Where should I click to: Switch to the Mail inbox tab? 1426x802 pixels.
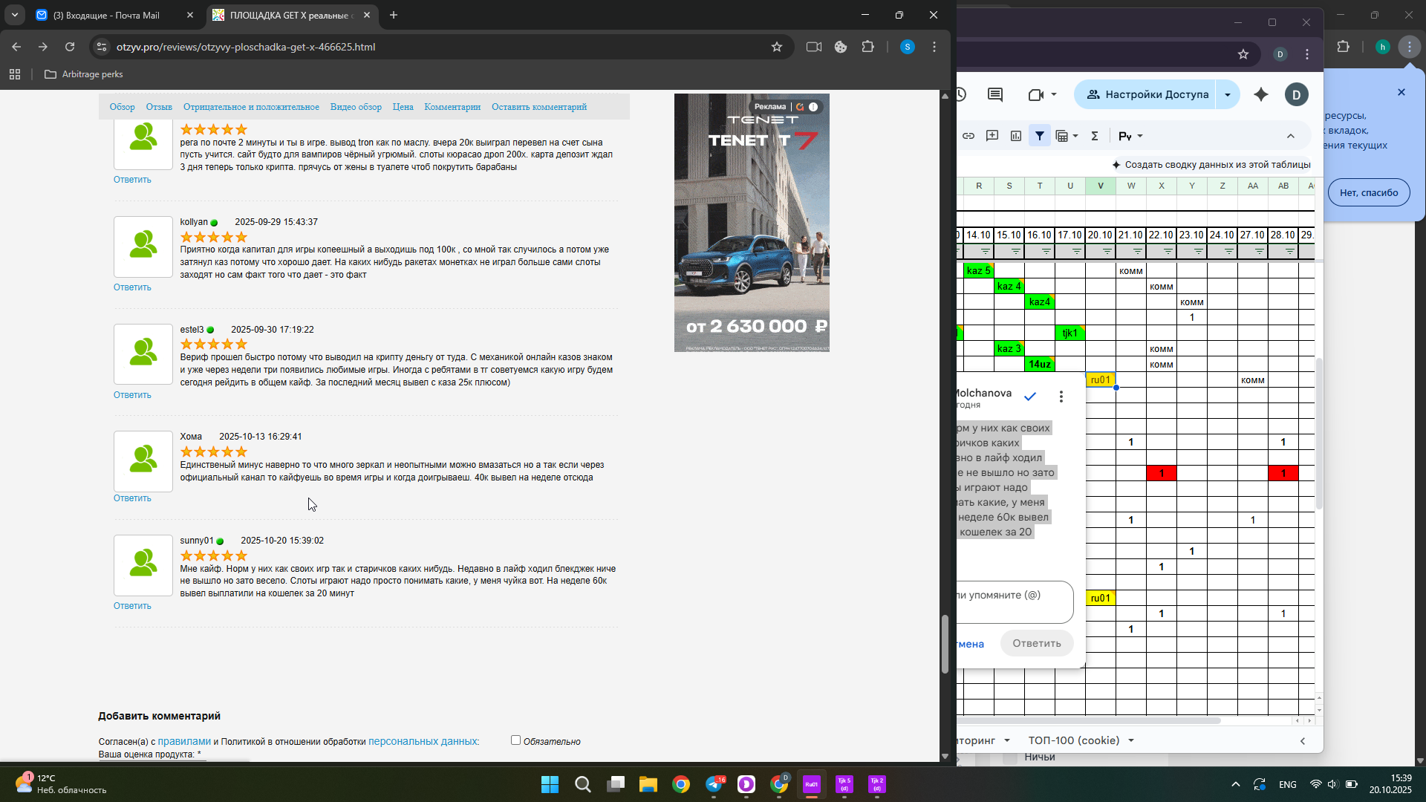coord(106,15)
